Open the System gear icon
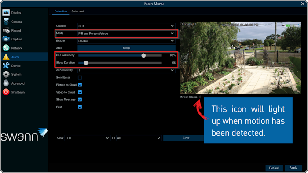308x173 pixels. 6,74
